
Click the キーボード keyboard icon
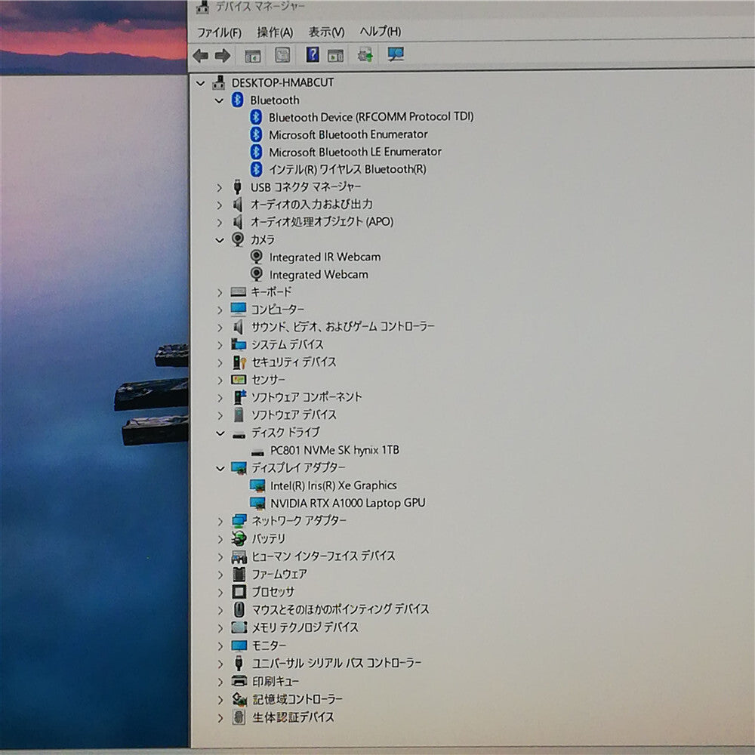click(239, 291)
